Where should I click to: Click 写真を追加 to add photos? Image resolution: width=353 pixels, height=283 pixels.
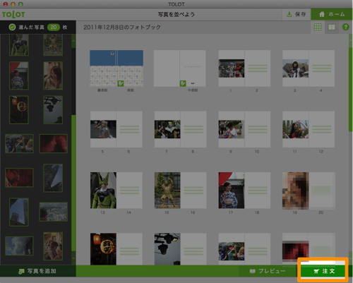coord(37,271)
